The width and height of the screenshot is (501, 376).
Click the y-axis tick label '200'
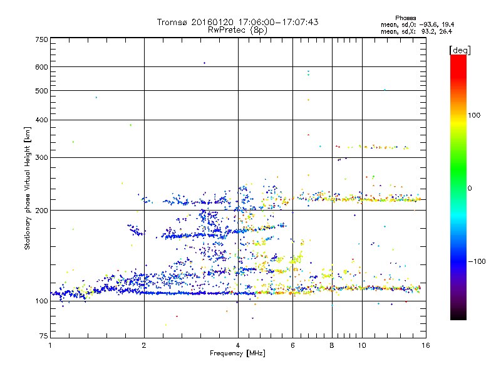(41, 211)
